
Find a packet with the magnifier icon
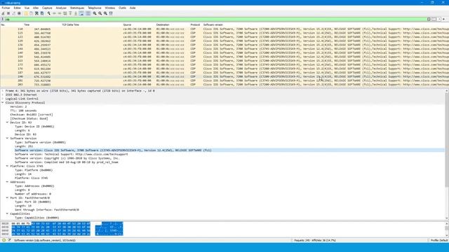(x=48, y=13)
